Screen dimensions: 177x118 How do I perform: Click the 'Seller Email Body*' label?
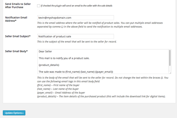16,51
